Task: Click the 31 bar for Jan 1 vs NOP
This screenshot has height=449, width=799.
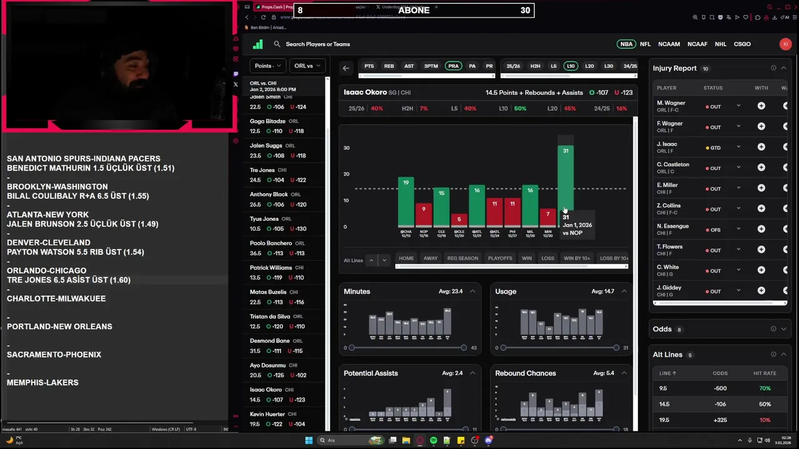Action: point(566,186)
